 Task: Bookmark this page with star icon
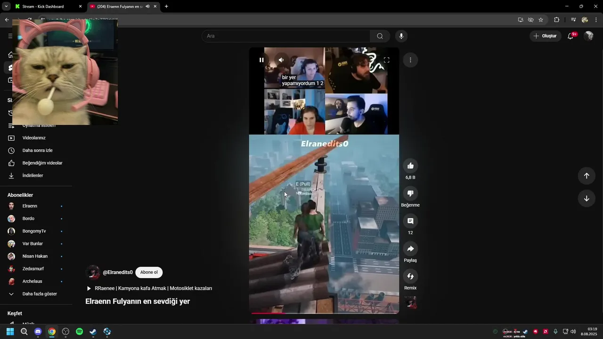[541, 20]
